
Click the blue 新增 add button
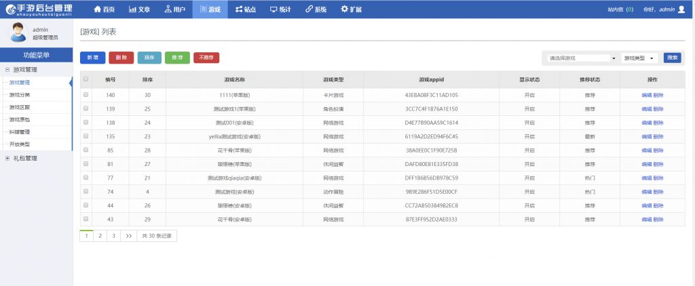92,58
